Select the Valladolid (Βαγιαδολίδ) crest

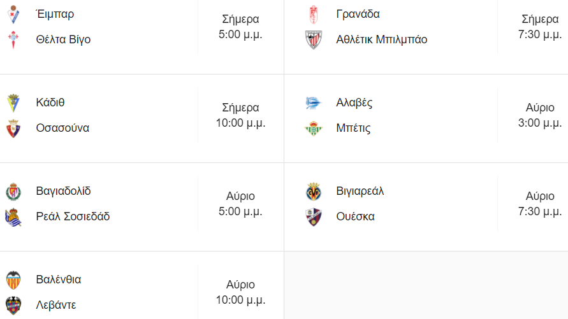pos(13,191)
